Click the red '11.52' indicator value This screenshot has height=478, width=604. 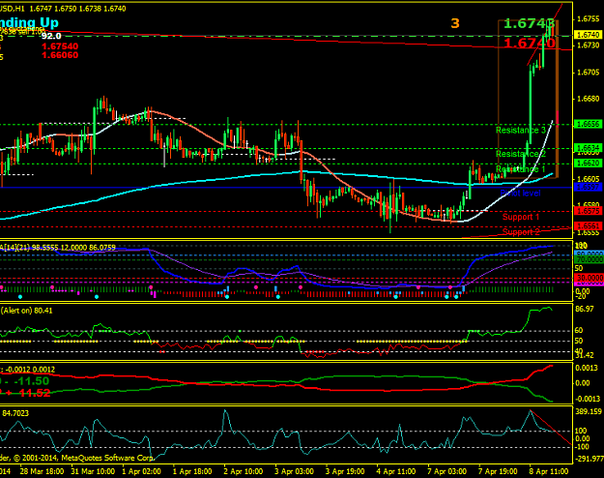coord(34,393)
